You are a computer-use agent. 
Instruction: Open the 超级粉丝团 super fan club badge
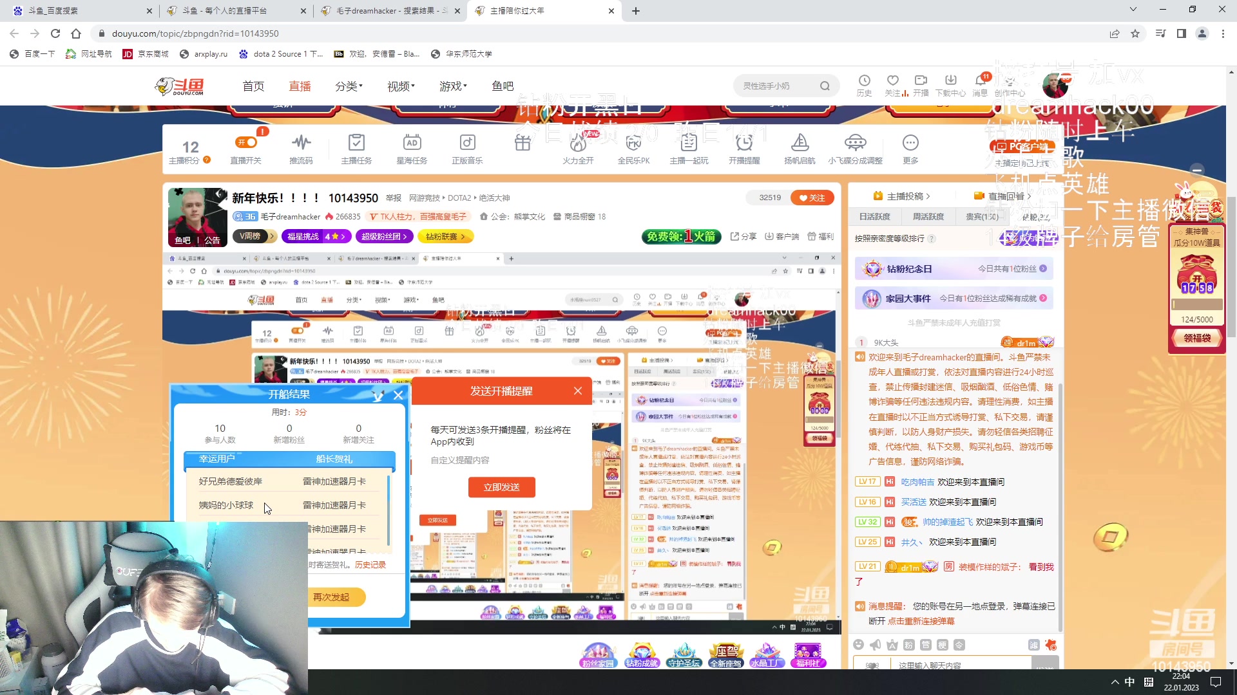(384, 237)
